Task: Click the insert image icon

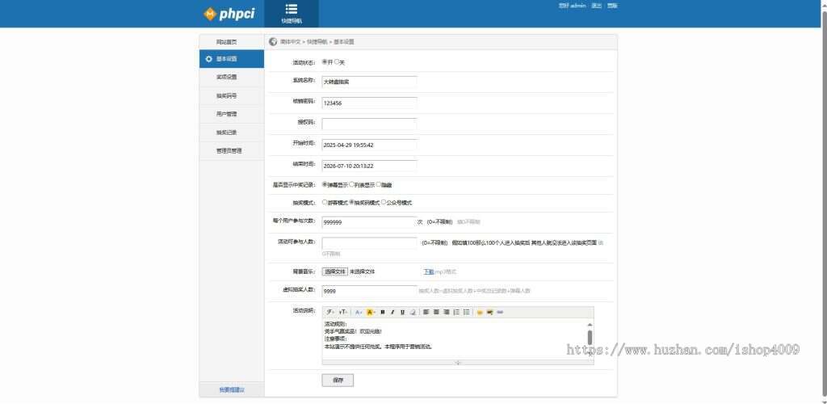Action: (490, 312)
